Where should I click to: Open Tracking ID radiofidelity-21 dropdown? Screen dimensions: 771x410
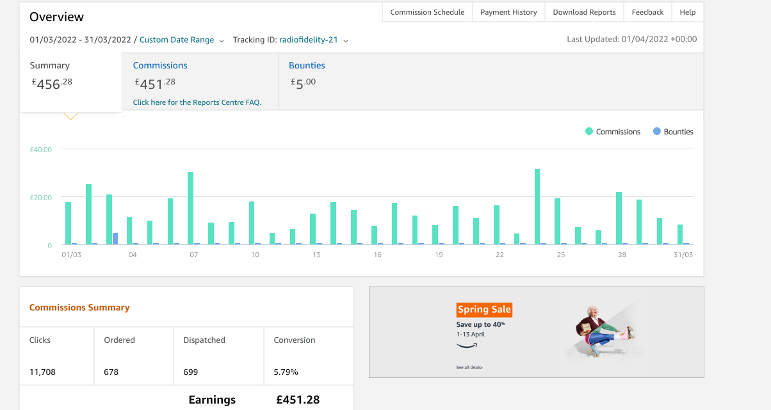pyautogui.click(x=313, y=40)
